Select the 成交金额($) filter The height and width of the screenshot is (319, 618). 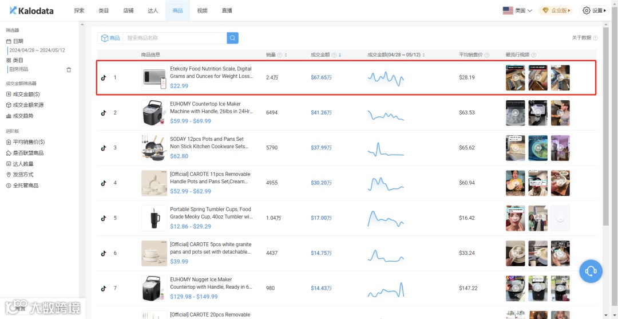click(23, 94)
